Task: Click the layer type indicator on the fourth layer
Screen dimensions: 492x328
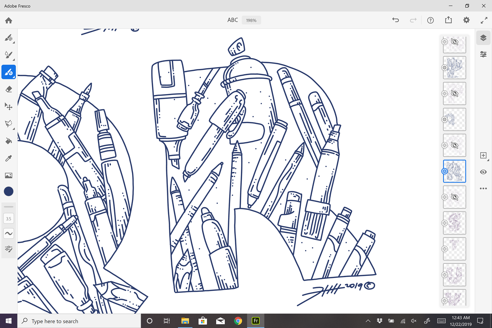Action: (x=445, y=119)
